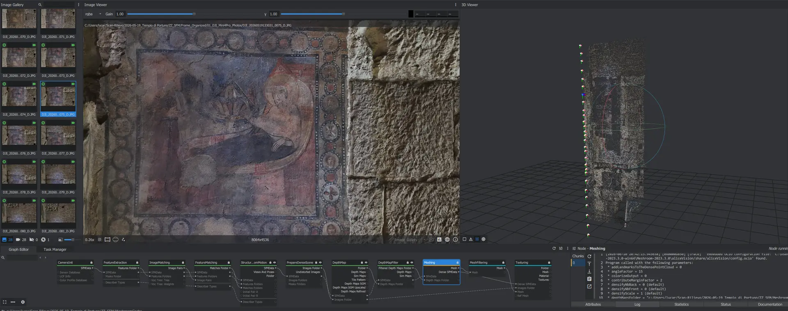
Task: Open the node editor three-dot menu
Action: coord(568,248)
